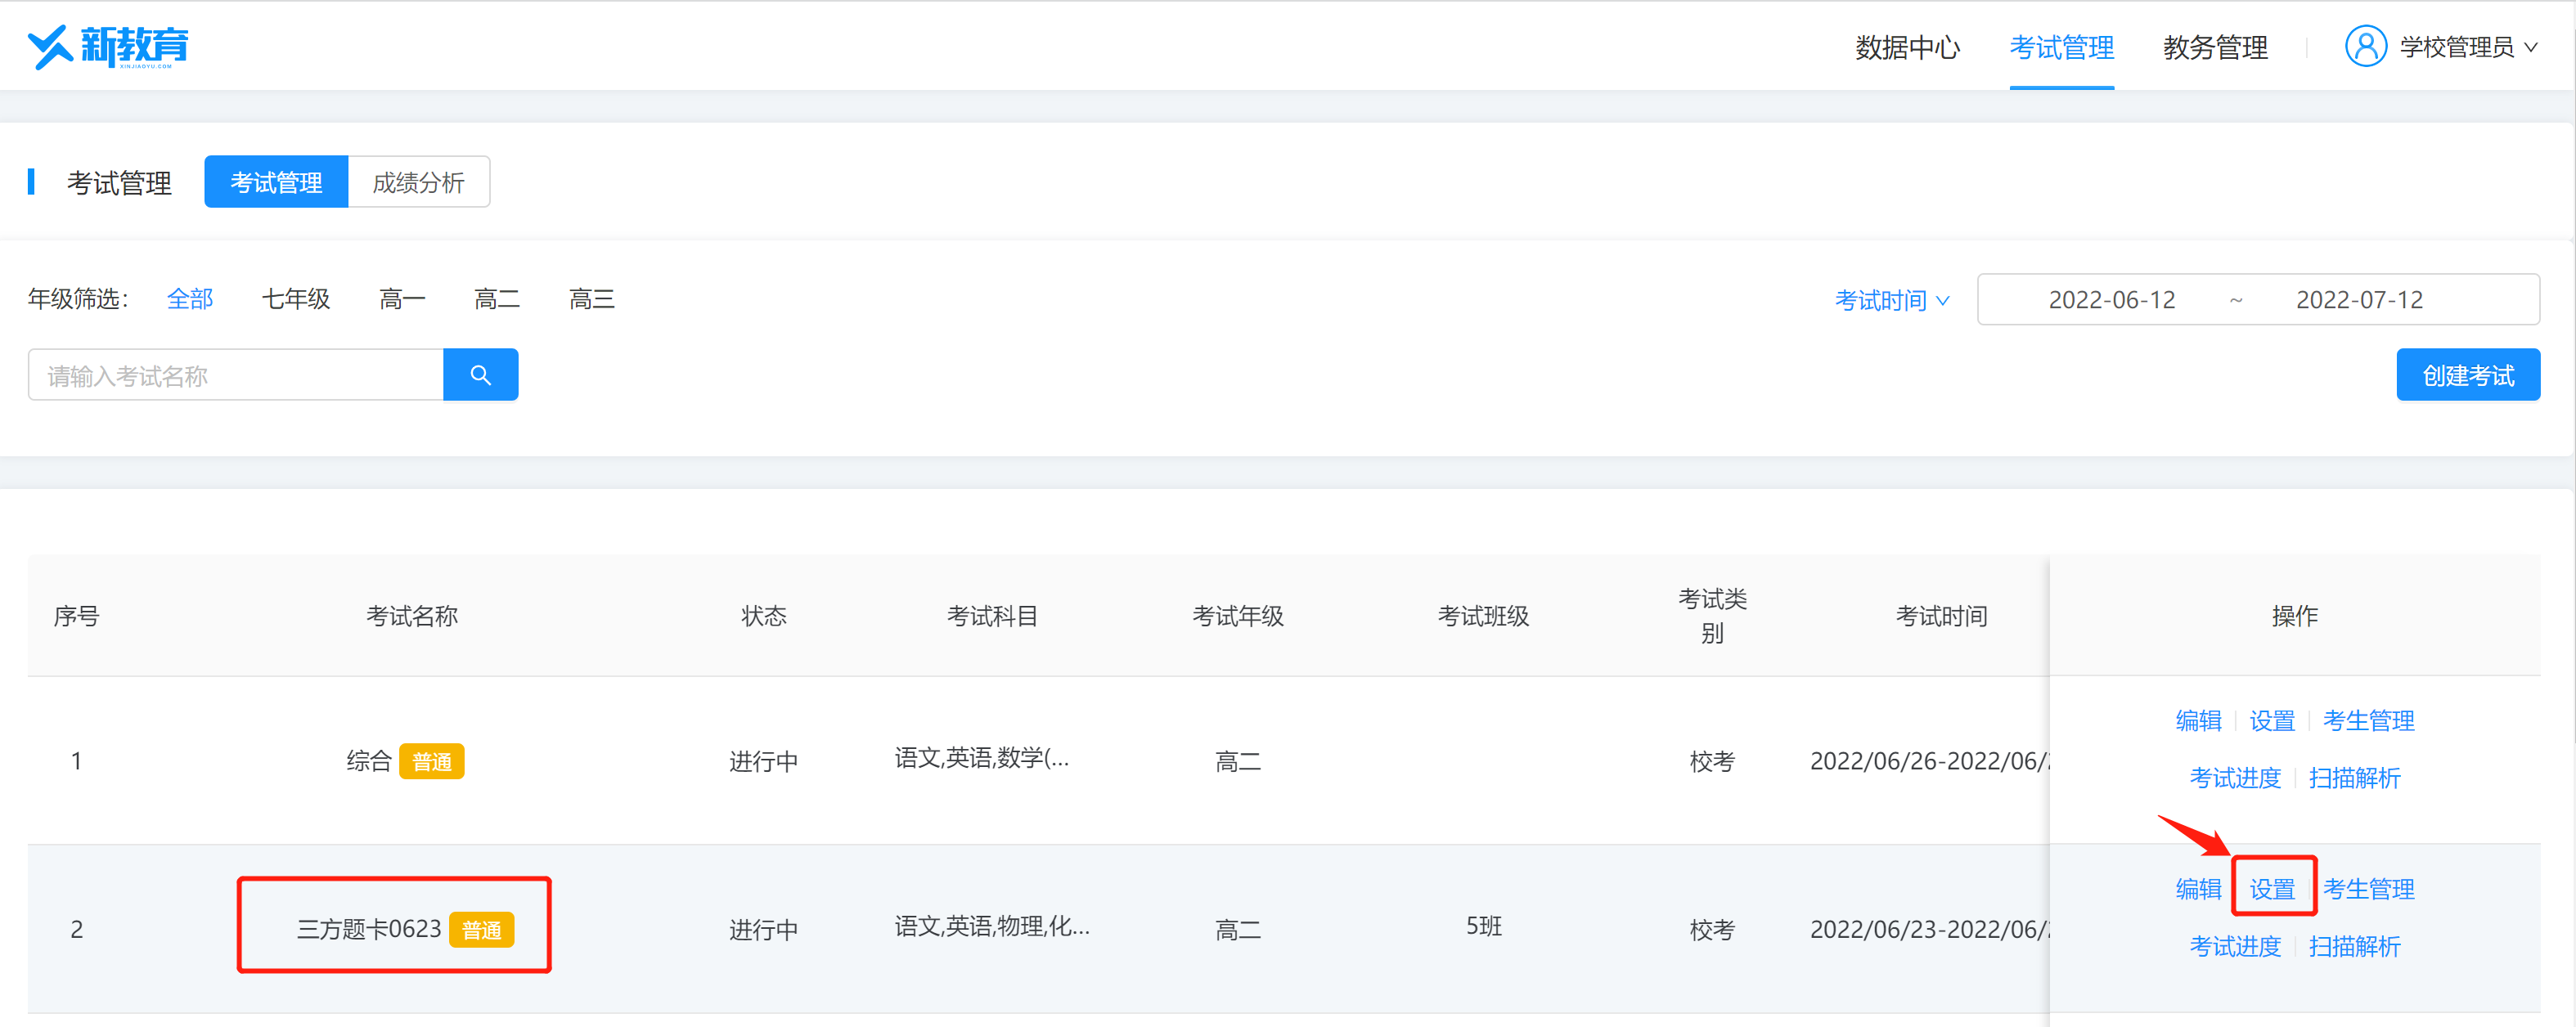Select the 考试管理 sub-tab button
Viewport: 2576px width, 1027px height.
tap(276, 182)
